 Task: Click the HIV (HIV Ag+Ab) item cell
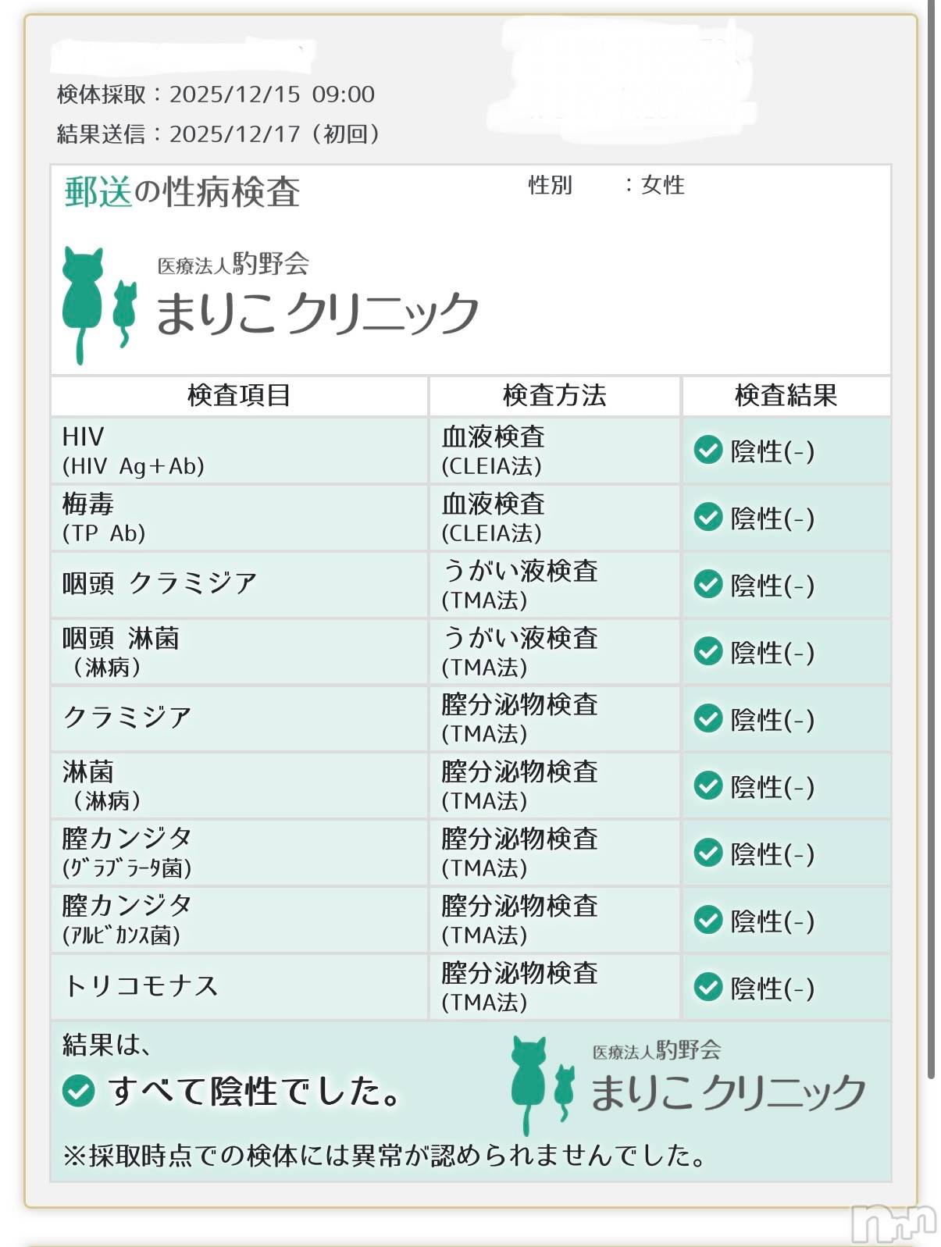point(239,451)
